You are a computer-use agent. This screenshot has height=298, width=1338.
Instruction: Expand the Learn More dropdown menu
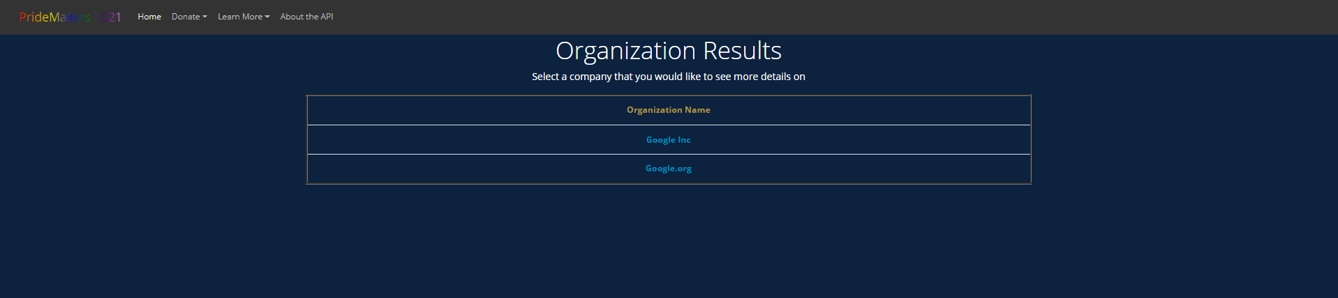click(244, 17)
